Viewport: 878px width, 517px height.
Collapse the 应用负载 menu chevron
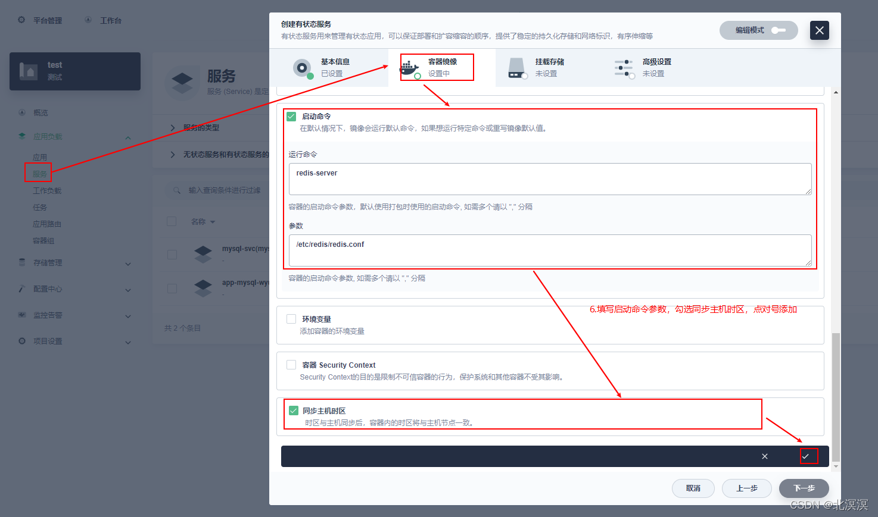click(128, 138)
